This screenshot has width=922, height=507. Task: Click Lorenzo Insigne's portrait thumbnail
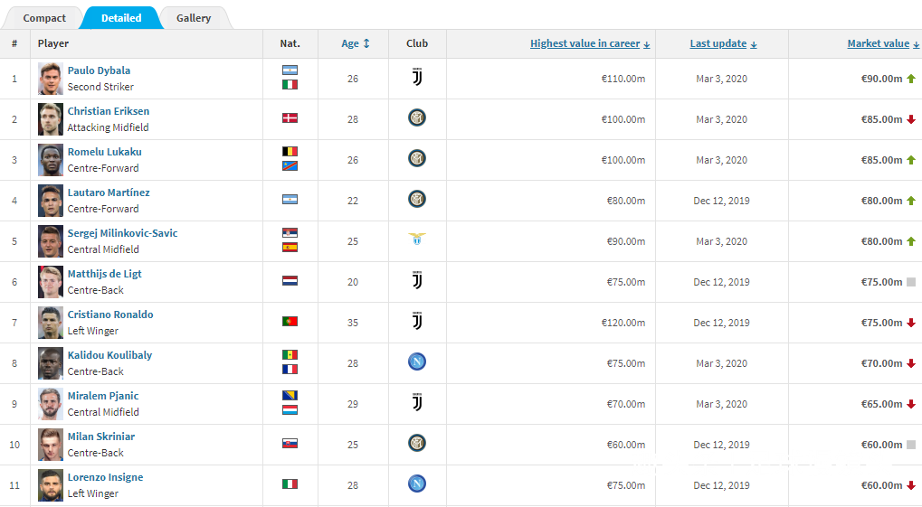point(51,485)
